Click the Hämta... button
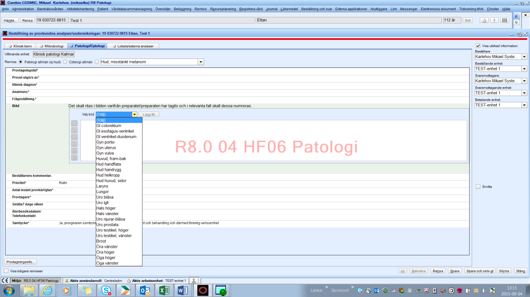Image resolution: width=530 pixels, height=297 pixels. pos(11,20)
